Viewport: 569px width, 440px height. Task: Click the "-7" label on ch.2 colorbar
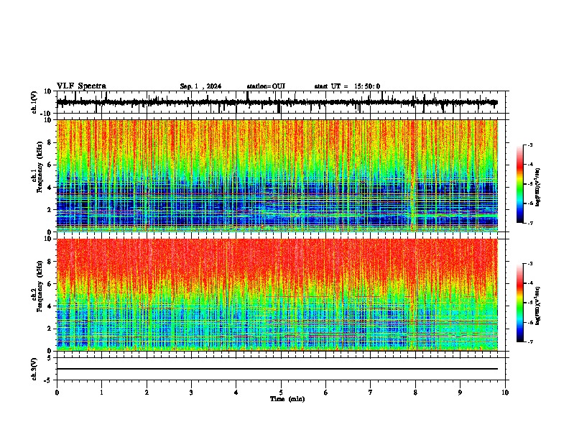529,342
